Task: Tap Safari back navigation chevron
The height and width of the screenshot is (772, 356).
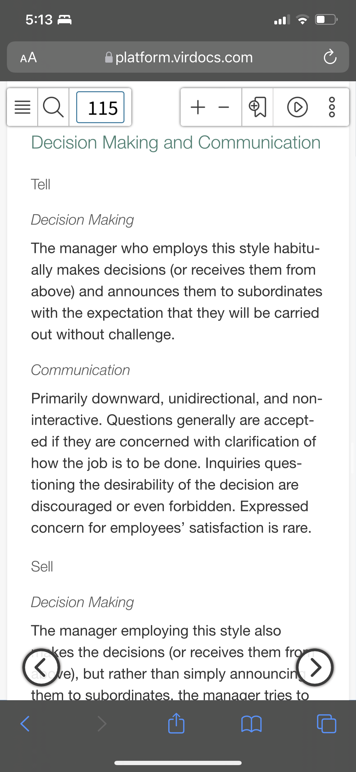Action: [25, 724]
